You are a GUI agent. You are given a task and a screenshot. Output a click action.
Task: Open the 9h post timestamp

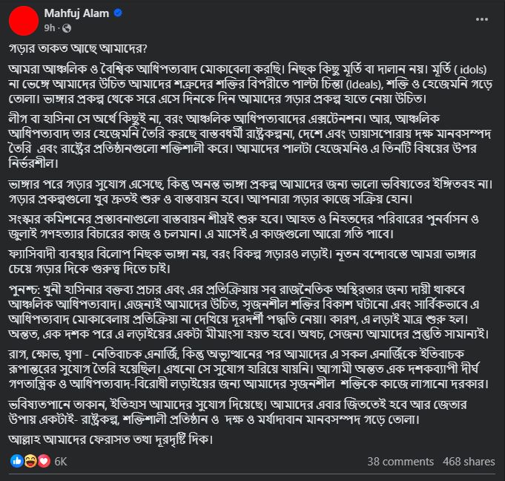pyautogui.click(x=49, y=28)
